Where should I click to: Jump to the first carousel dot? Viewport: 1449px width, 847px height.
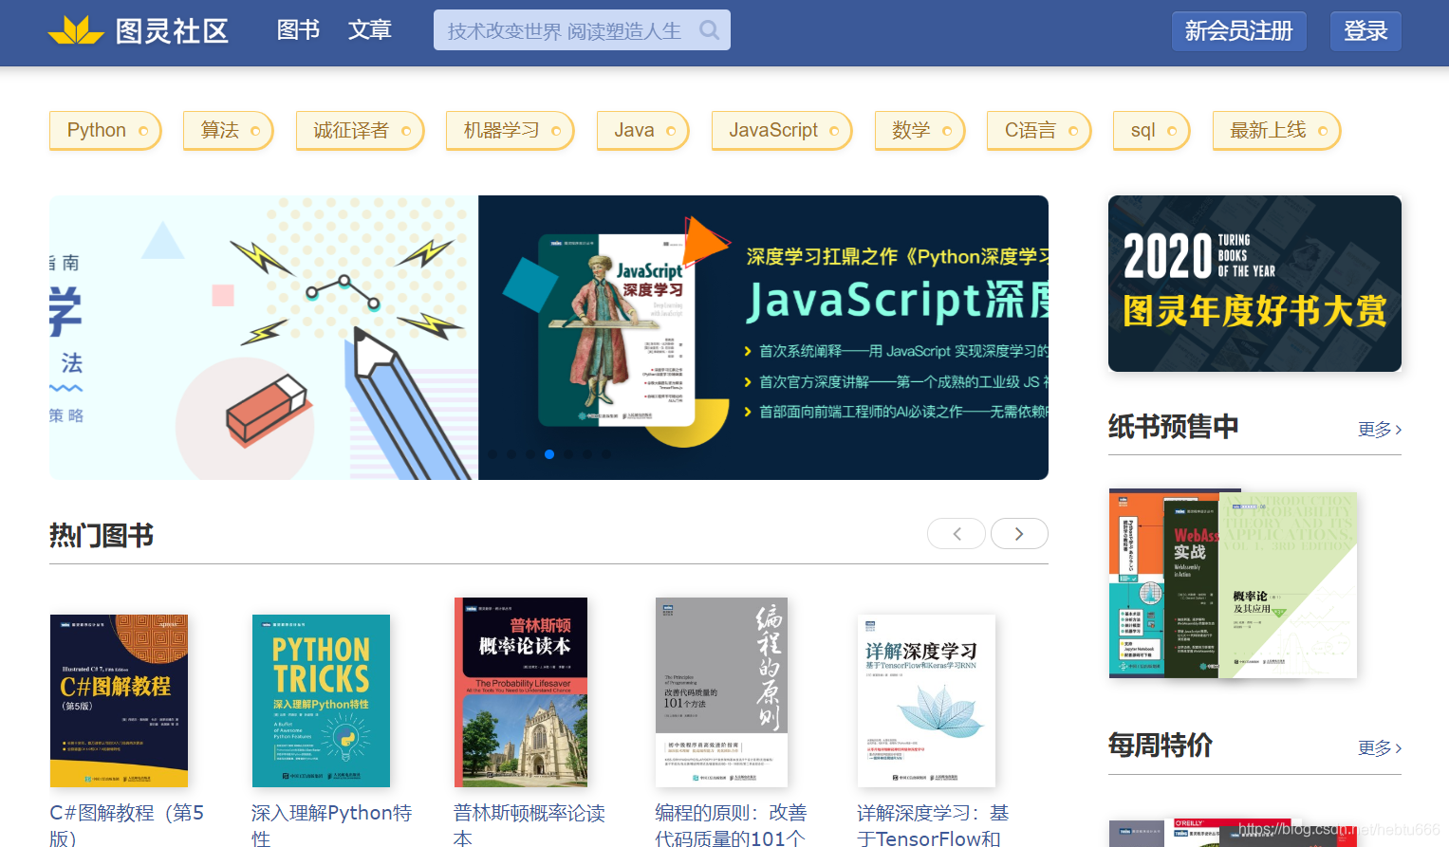coord(492,454)
